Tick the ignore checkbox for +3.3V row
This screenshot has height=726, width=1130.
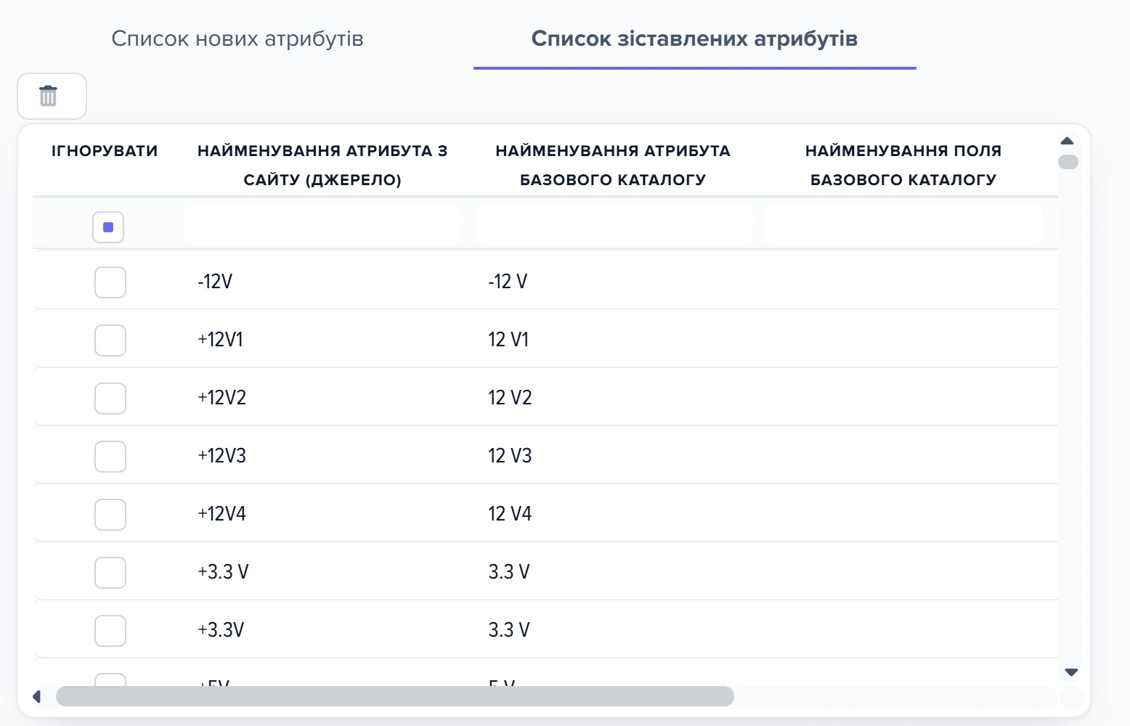click(x=110, y=631)
